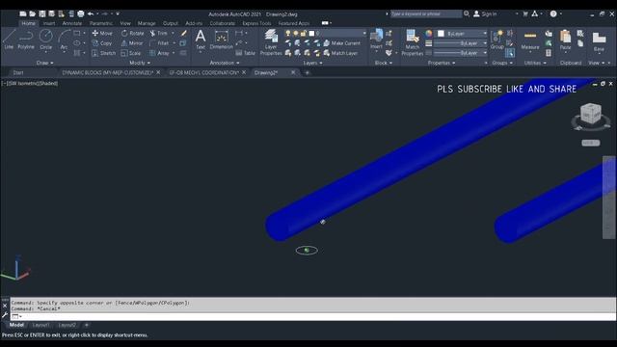Click the Move tool

pyautogui.click(x=102, y=34)
